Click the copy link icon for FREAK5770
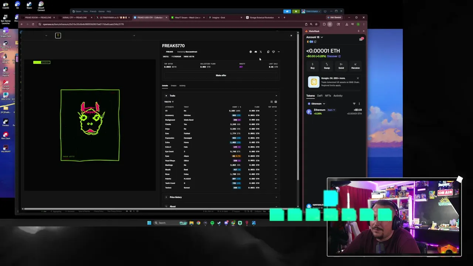Image resolution: width=473 pixels, height=266 pixels. 268,52
